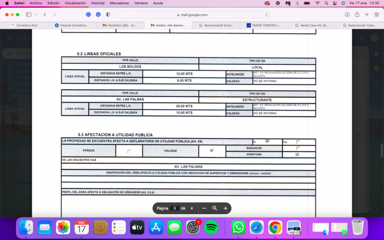384x240 pixels.
Task: Switch to Vende Casa 4d tab
Action: [312, 25]
